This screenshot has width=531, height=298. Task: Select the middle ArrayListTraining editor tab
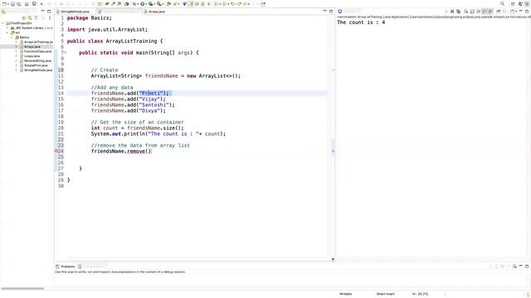click(119, 12)
